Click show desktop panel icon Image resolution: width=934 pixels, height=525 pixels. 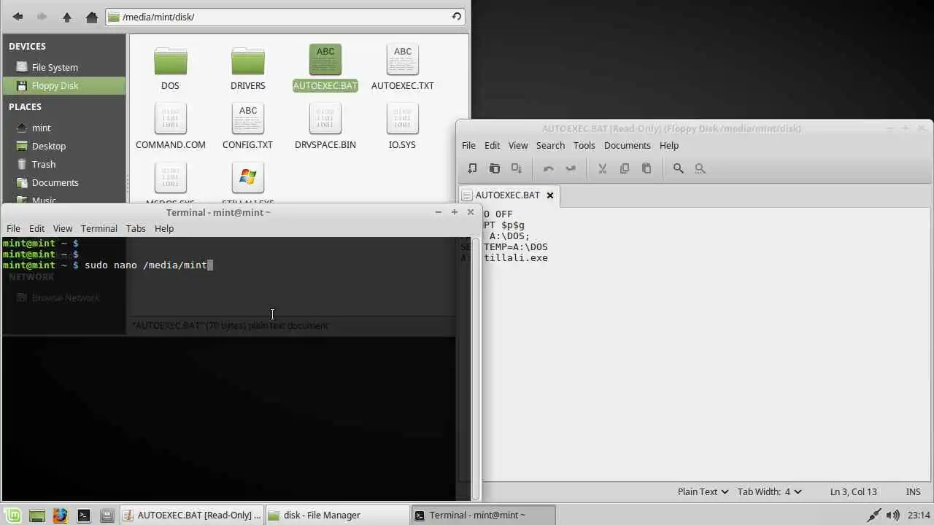[x=37, y=516]
